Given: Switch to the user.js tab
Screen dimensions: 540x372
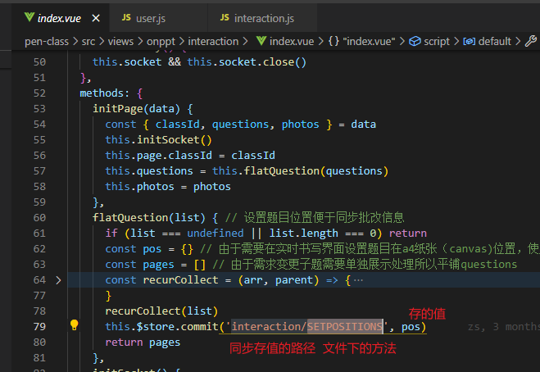Looking at the screenshot, I should [x=158, y=18].
